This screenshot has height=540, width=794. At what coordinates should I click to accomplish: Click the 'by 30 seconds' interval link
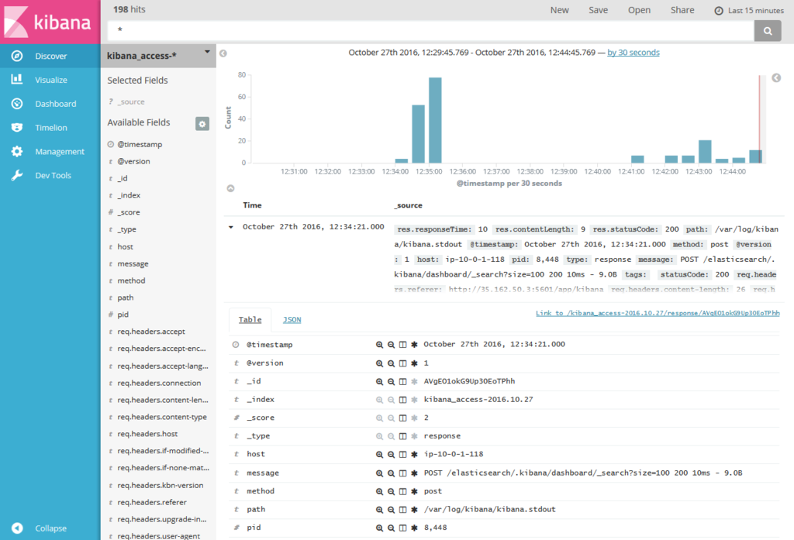[x=633, y=53]
